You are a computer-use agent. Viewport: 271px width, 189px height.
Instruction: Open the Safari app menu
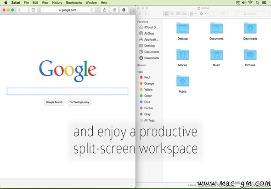point(16,3)
